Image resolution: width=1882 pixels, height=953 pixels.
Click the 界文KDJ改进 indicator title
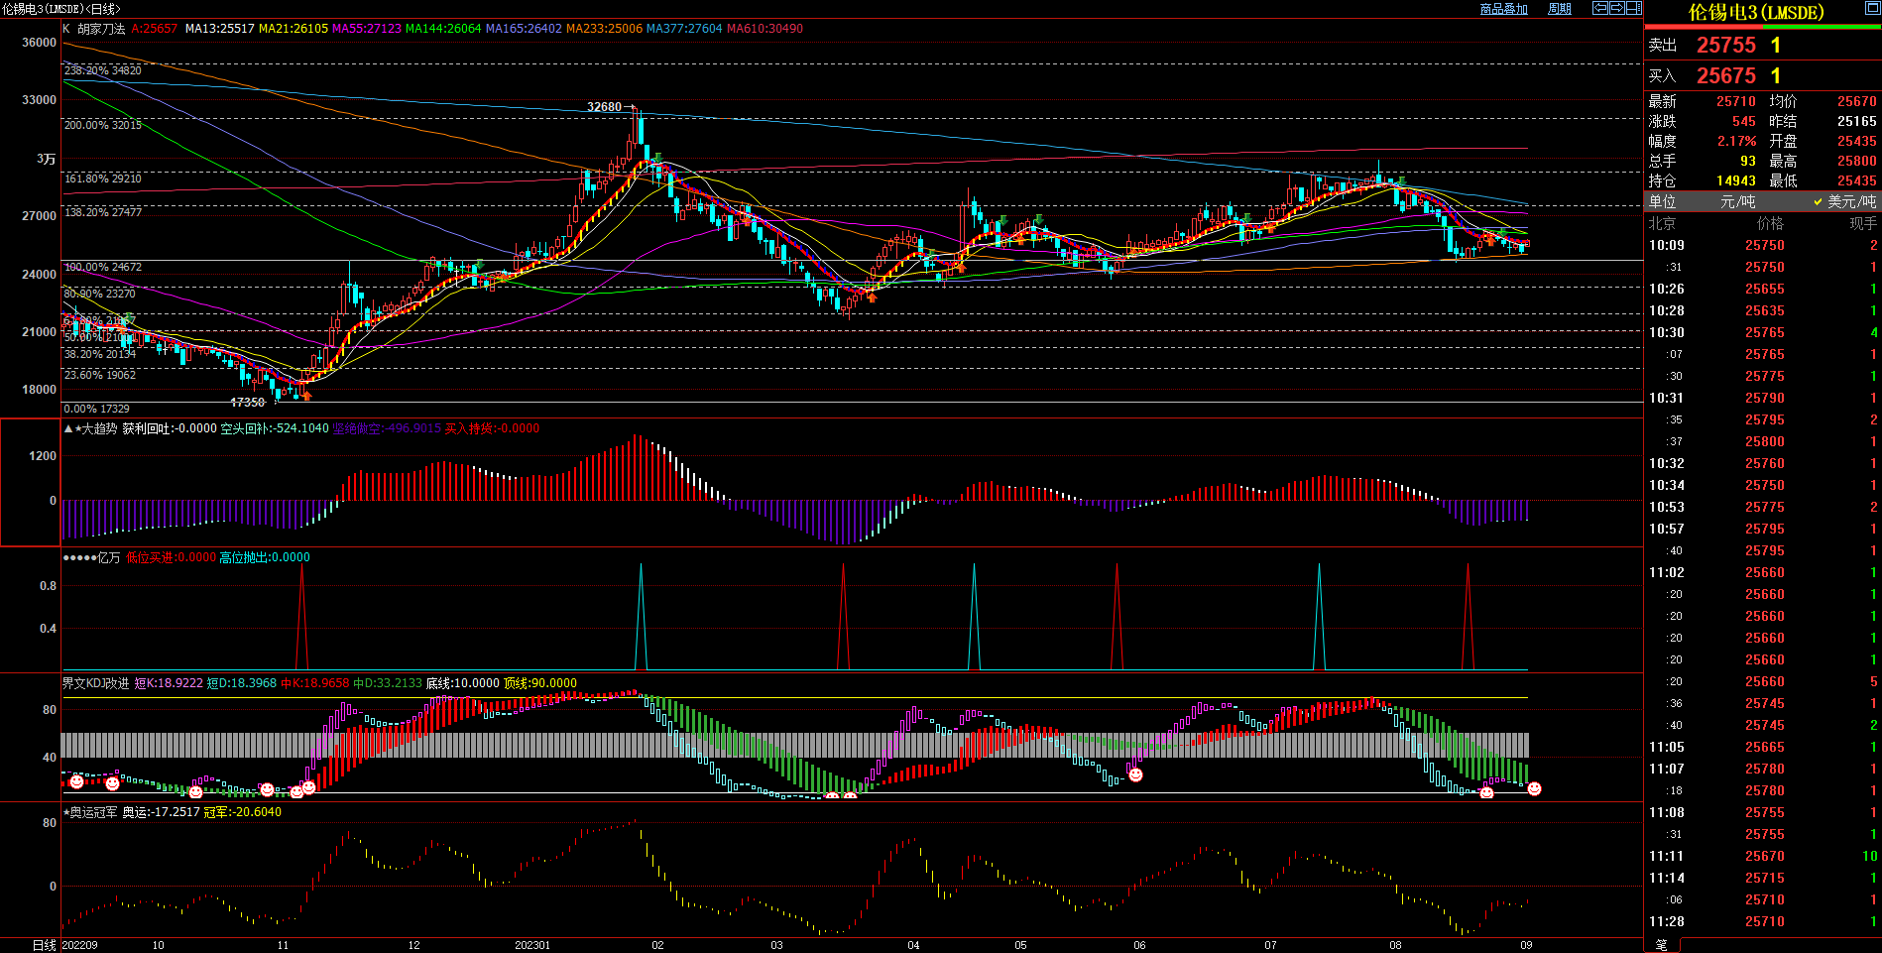pos(95,683)
